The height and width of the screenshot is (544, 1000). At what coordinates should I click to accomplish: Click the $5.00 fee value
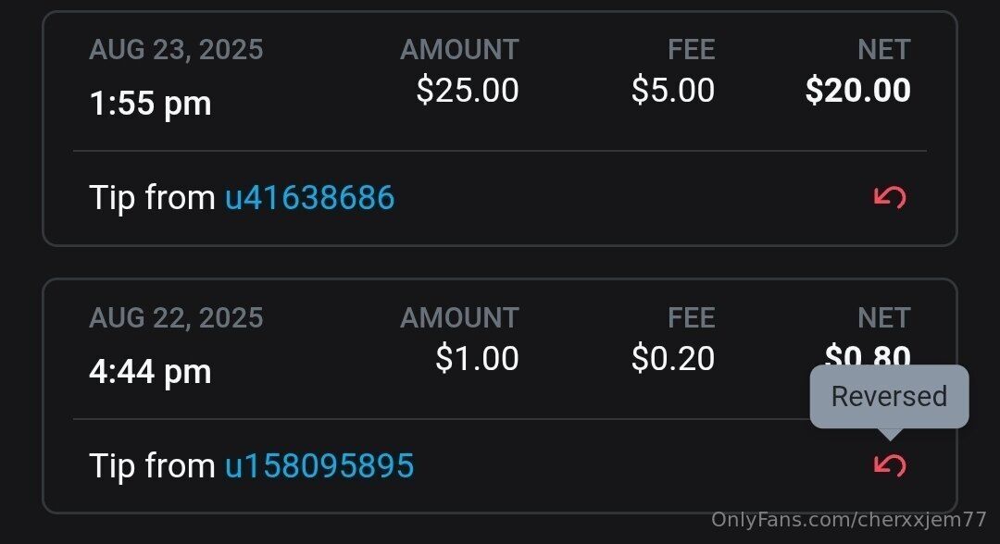[x=672, y=90]
